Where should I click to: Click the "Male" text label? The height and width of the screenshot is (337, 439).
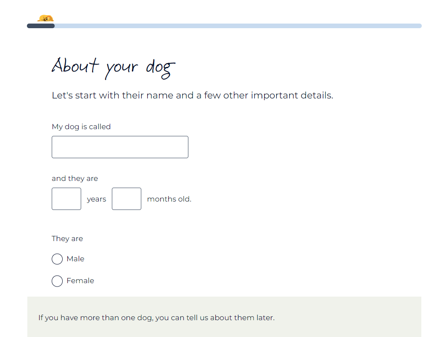click(x=76, y=259)
